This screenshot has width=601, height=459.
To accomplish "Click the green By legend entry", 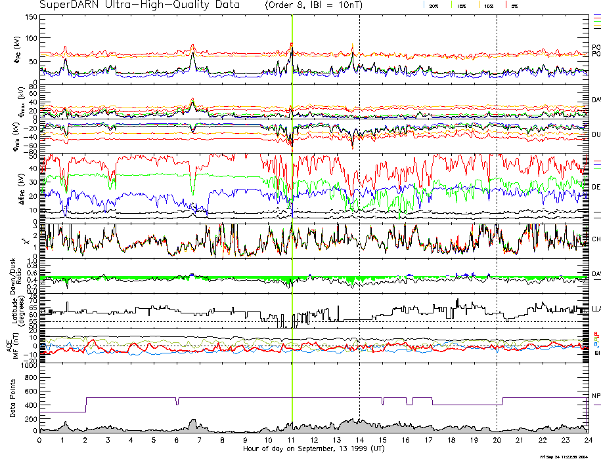I will point(596,339).
